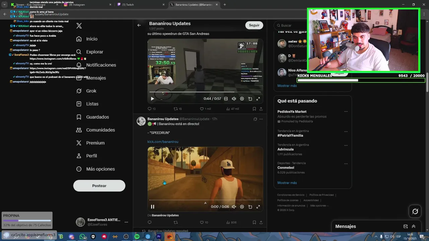Pause the second video playback

(152, 207)
